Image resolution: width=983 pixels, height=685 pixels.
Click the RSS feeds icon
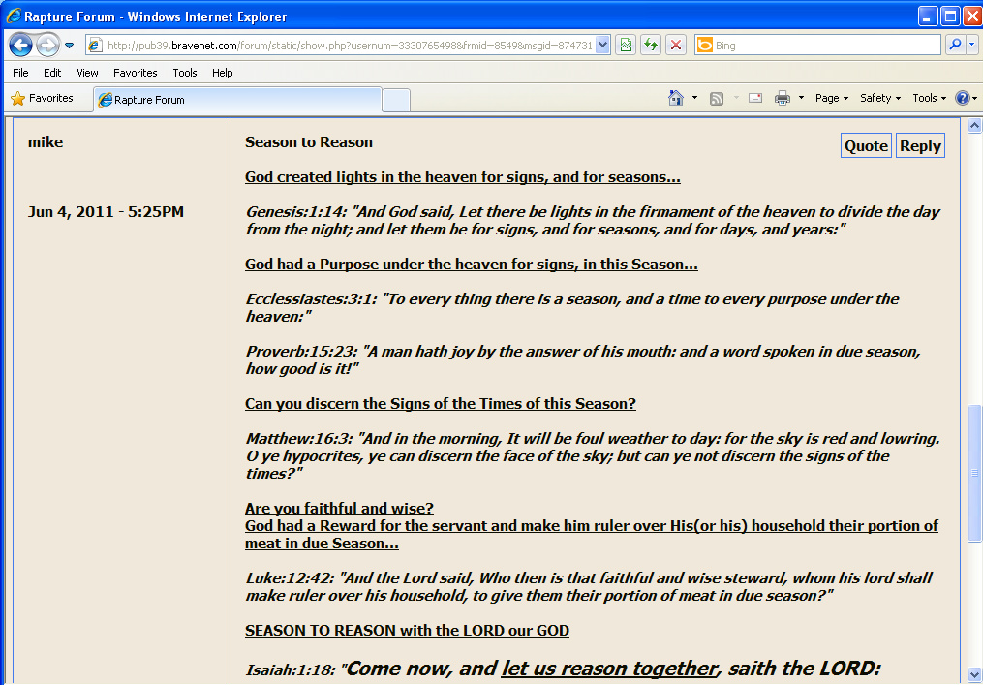[717, 99]
